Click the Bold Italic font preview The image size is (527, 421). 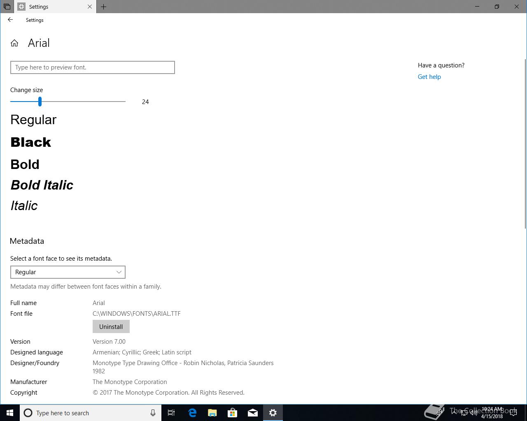[42, 185]
